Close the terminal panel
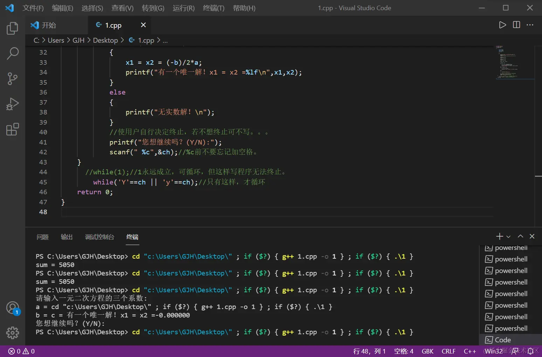Screen dimensions: 542x357 [x=532, y=236]
